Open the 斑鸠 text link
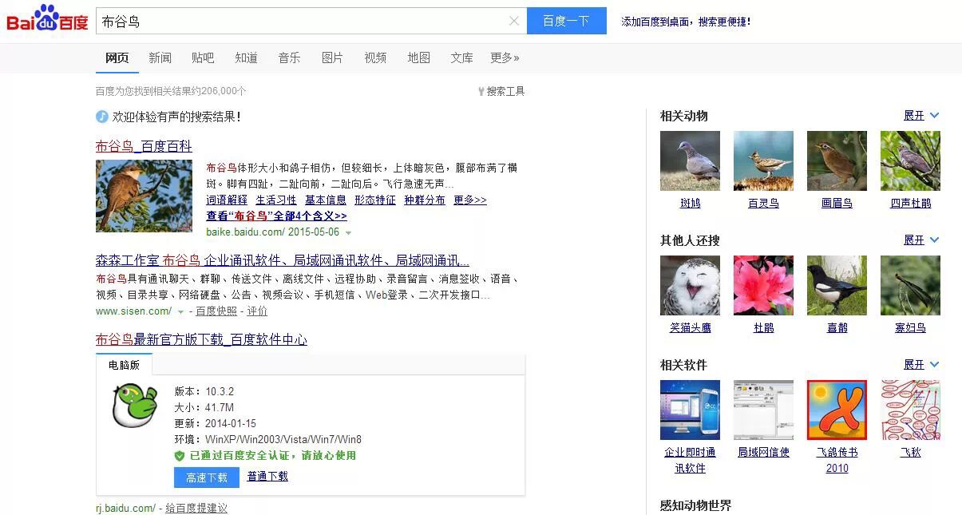 [690, 204]
